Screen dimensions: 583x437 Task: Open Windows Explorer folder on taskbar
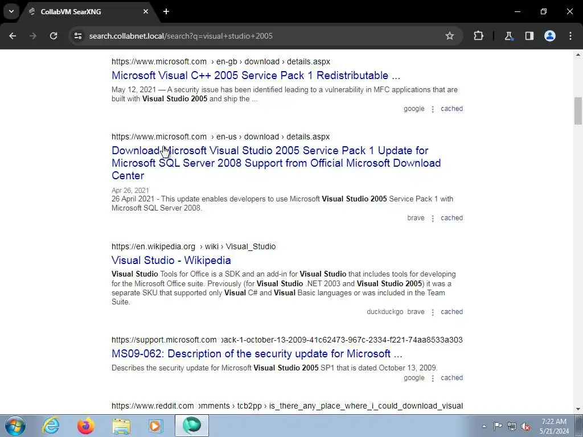click(x=121, y=426)
